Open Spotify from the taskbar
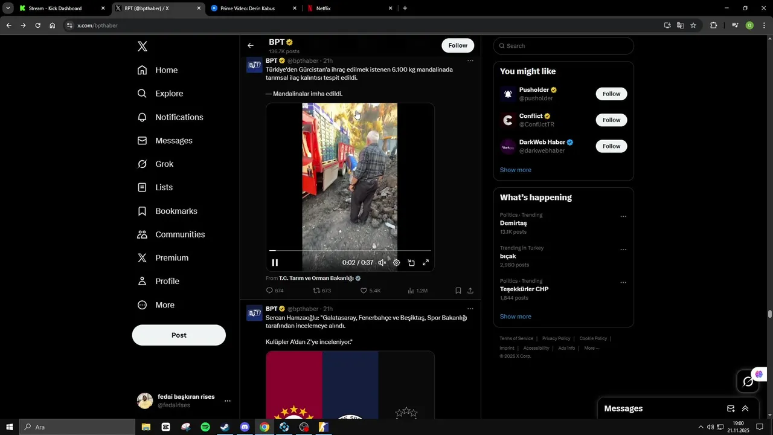This screenshot has height=435, width=773. tap(205, 427)
